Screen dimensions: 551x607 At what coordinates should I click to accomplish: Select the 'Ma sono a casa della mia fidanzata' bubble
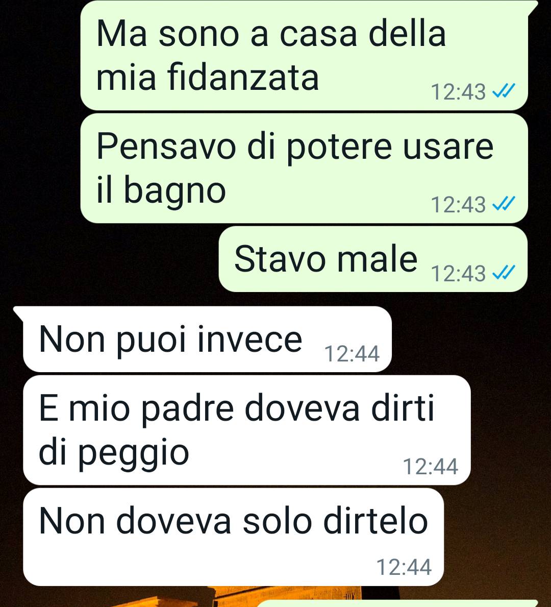pyautogui.click(x=304, y=55)
